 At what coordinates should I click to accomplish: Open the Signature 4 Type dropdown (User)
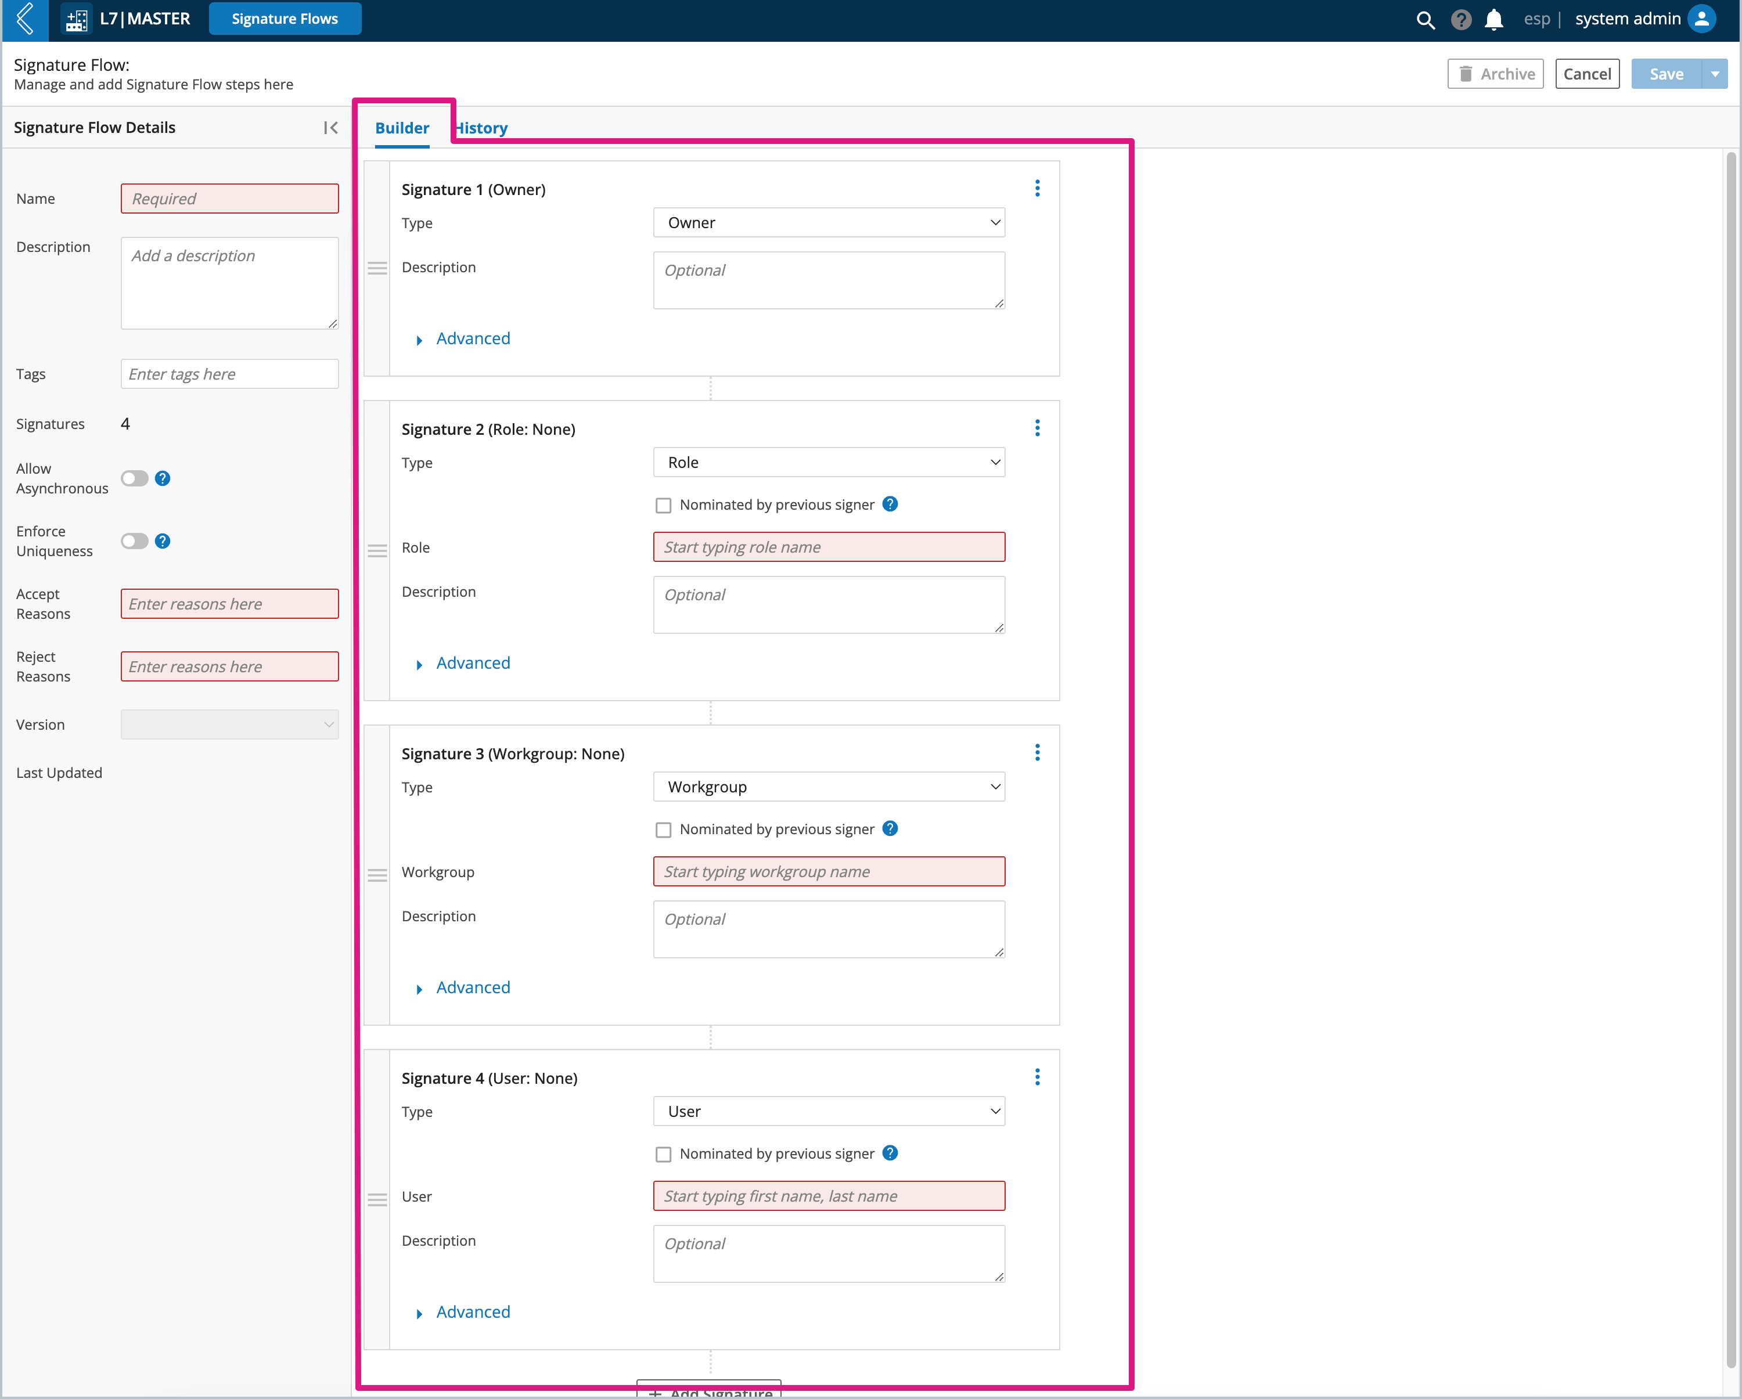pyautogui.click(x=829, y=1112)
